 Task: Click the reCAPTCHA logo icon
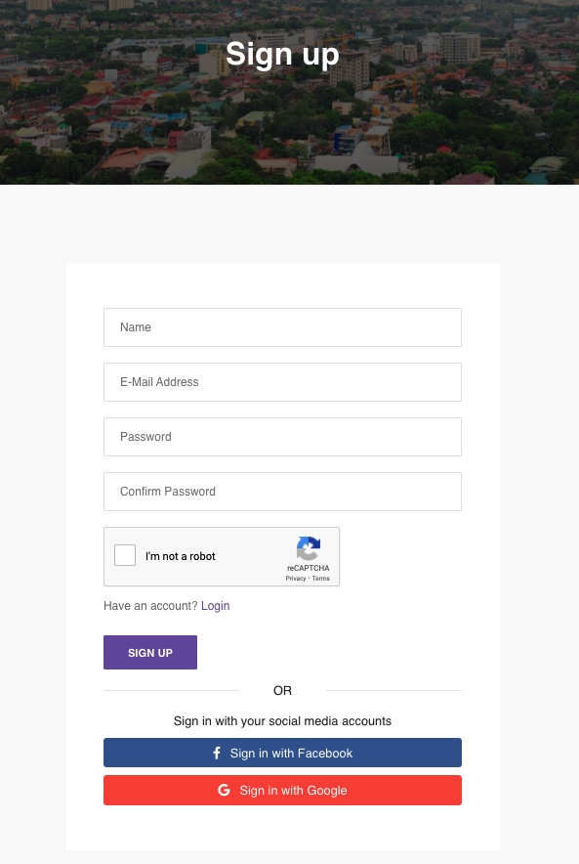tap(309, 548)
